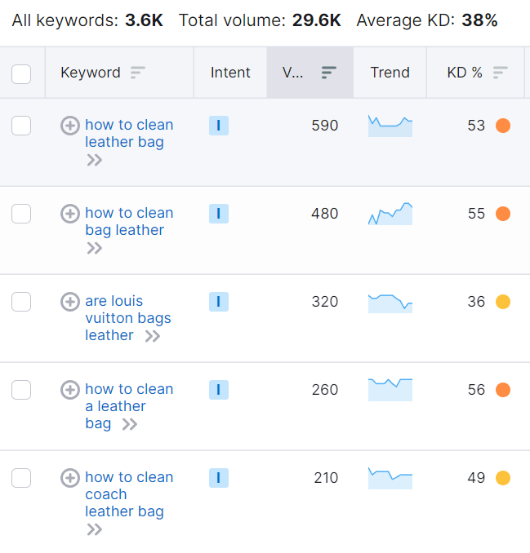Click the Keyword column sort icon
Screen dimensions: 530x553
(138, 73)
